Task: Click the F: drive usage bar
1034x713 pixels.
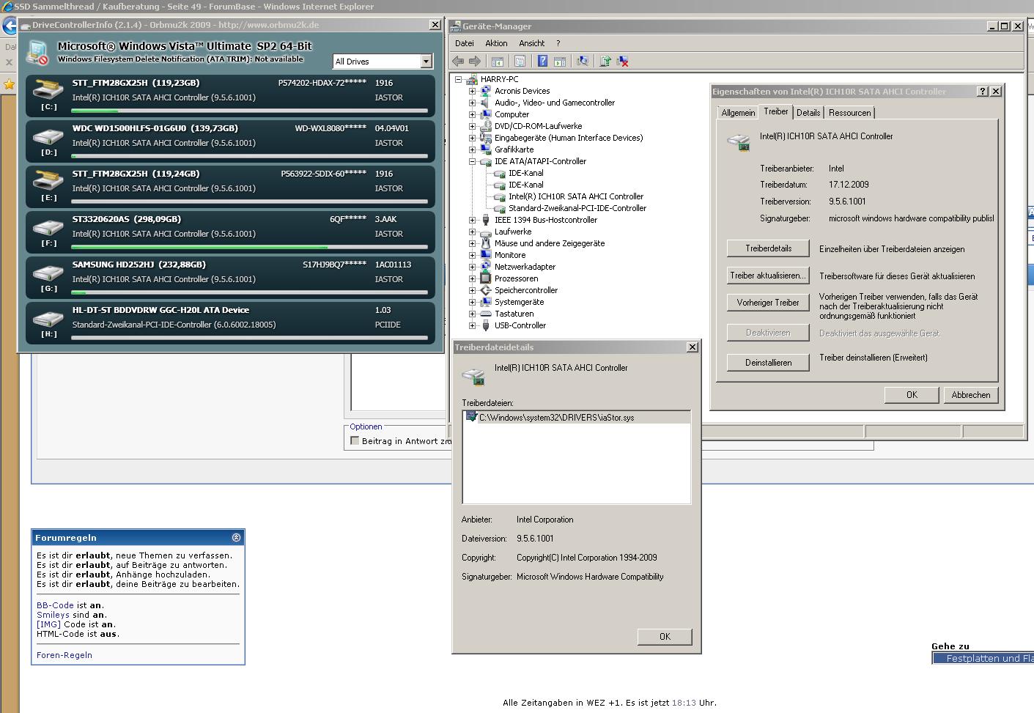Action: (249, 247)
